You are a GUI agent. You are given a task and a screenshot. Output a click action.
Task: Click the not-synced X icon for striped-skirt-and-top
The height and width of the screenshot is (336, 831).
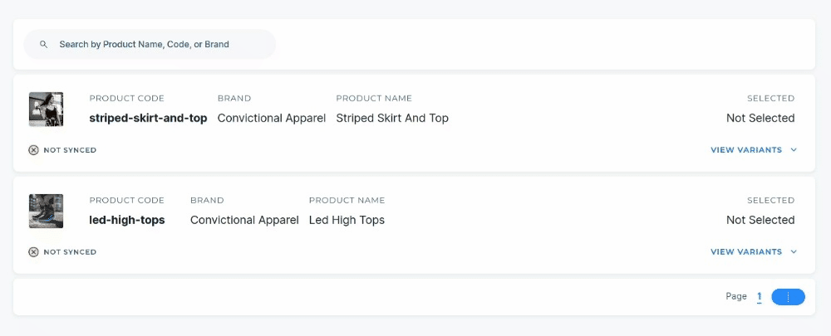click(x=33, y=150)
